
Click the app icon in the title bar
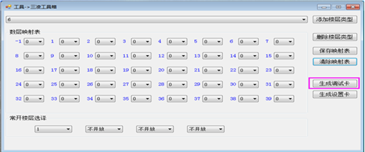click(x=9, y=7)
